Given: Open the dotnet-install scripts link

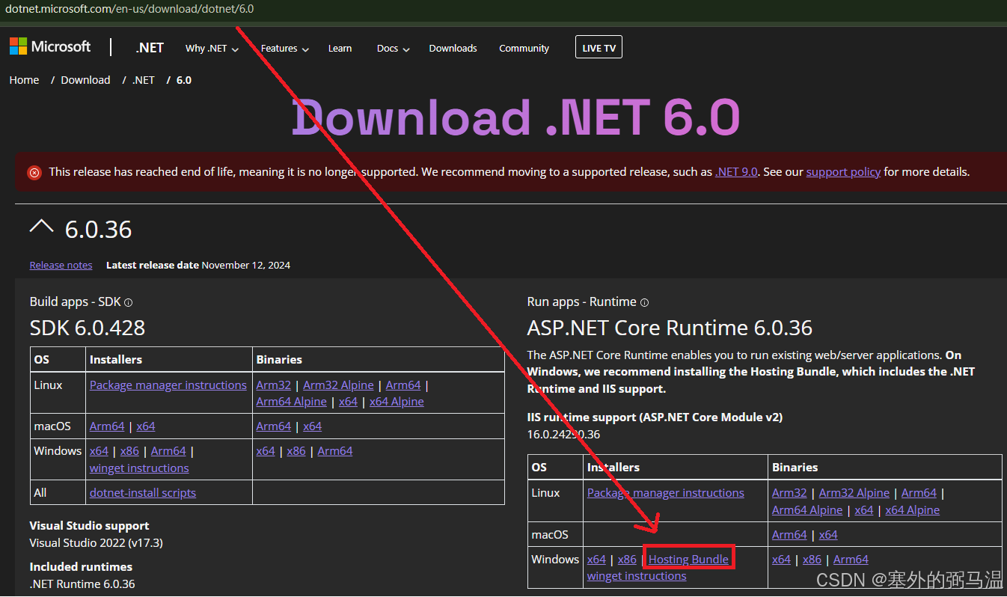Looking at the screenshot, I should [x=142, y=492].
